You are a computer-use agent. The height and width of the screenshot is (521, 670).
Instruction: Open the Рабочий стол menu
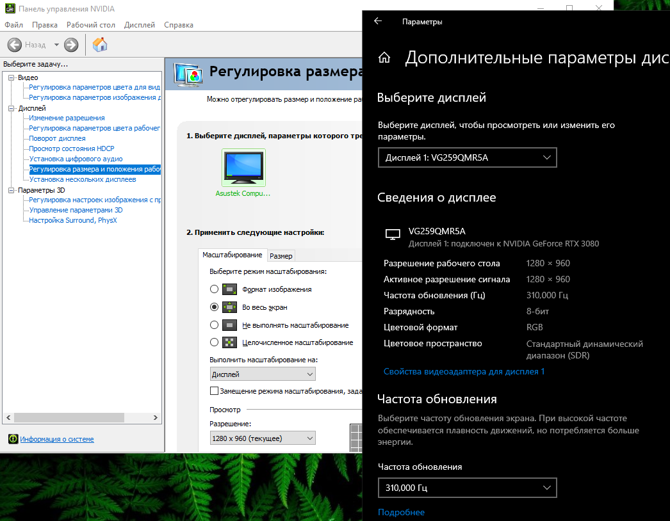tap(90, 25)
